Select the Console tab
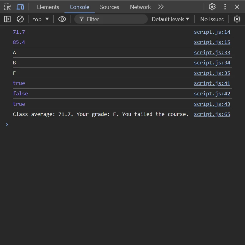Image resolution: width=245 pixels, height=245 pixels. click(x=79, y=7)
